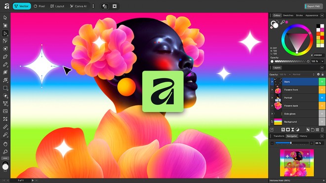Toggle visibility of Flowers back layer
326x183 pixels.
[x=322, y=106]
